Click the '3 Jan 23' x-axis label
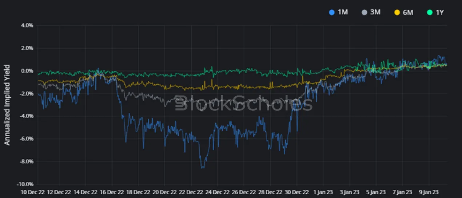 click(x=350, y=192)
